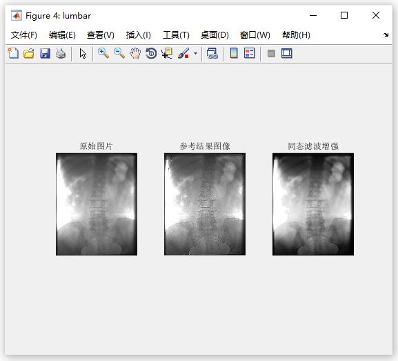
Task: Select the 同态滤波增强 result image
Action: tap(313, 204)
